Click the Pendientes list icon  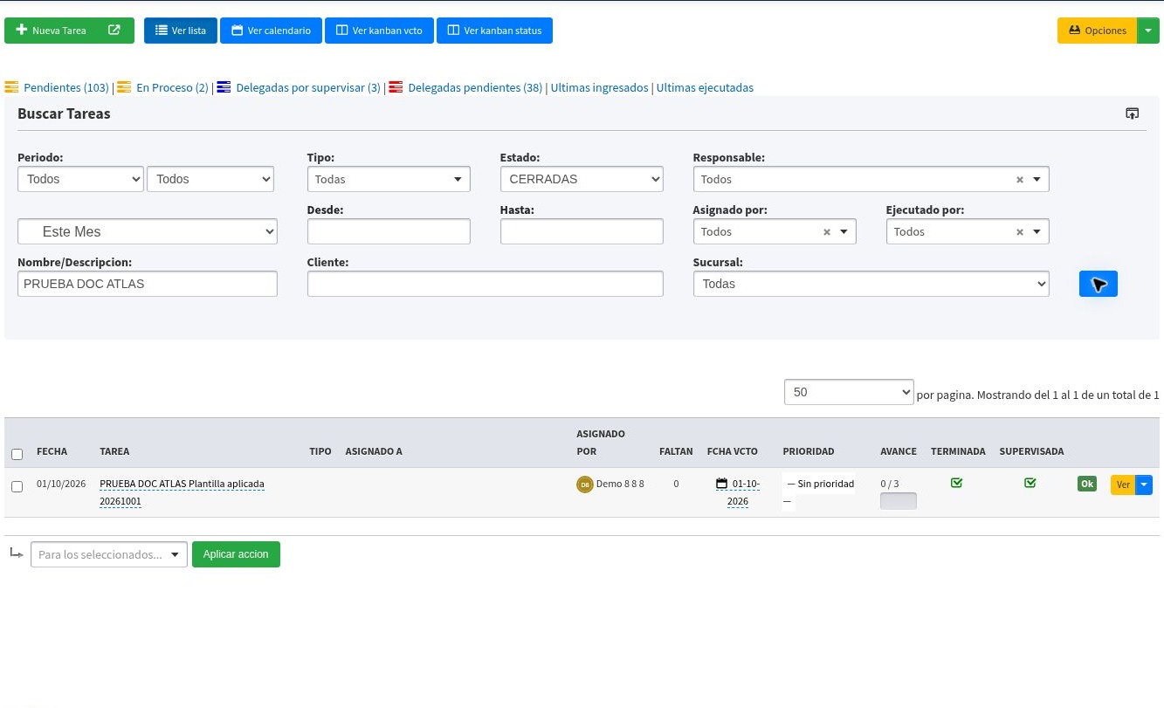[11, 87]
